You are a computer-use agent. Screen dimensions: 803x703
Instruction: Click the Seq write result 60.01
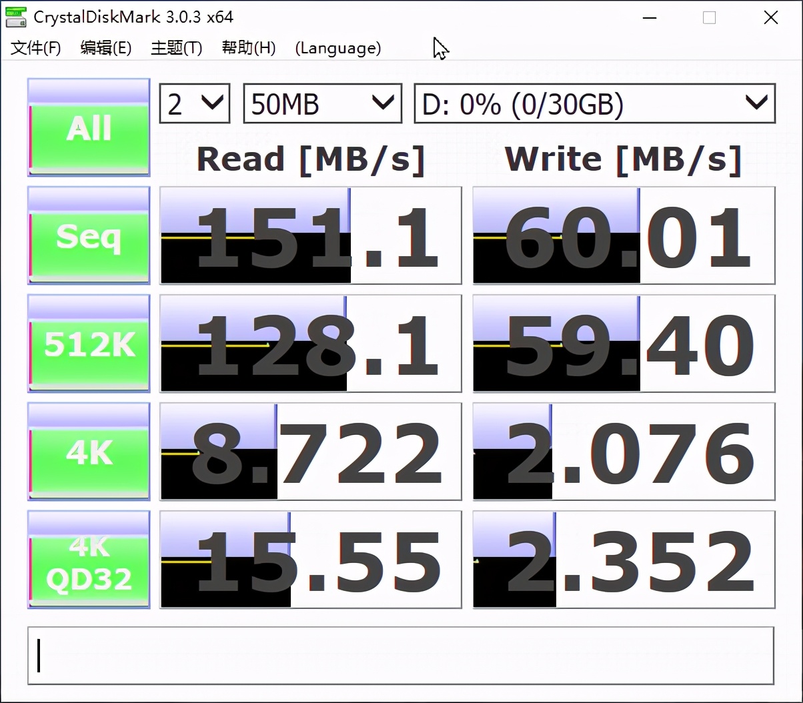624,235
